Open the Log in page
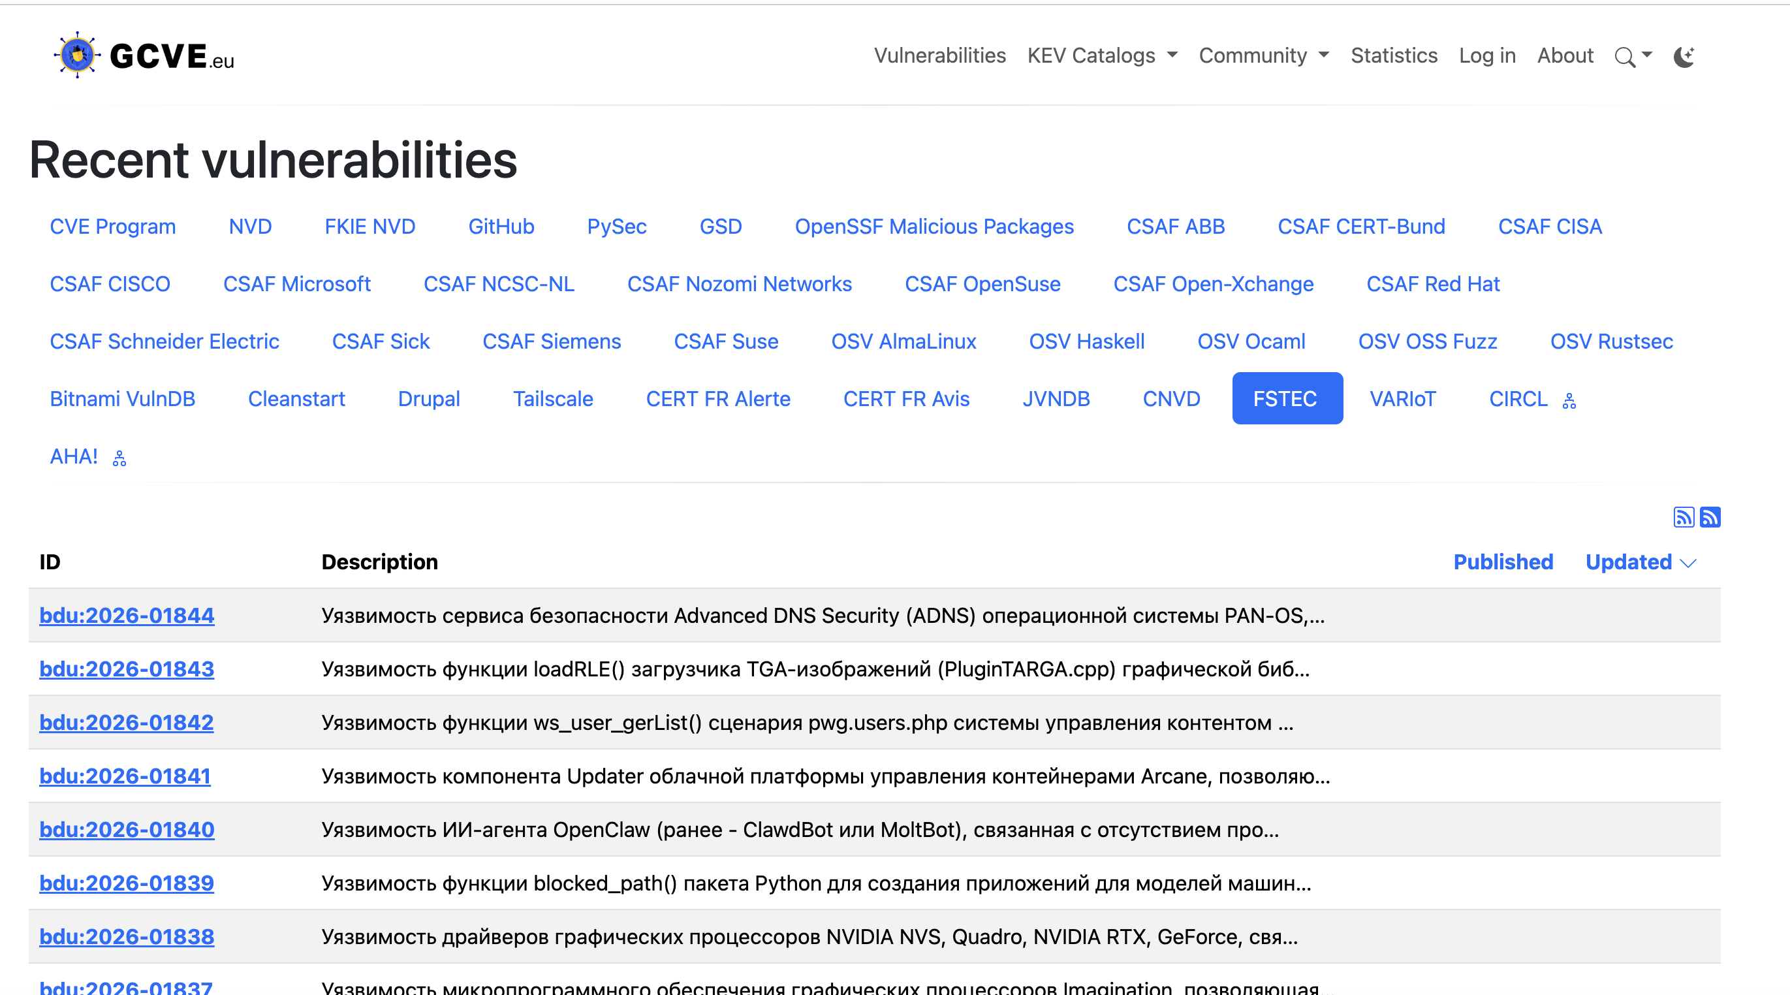1790x995 pixels. pos(1487,55)
